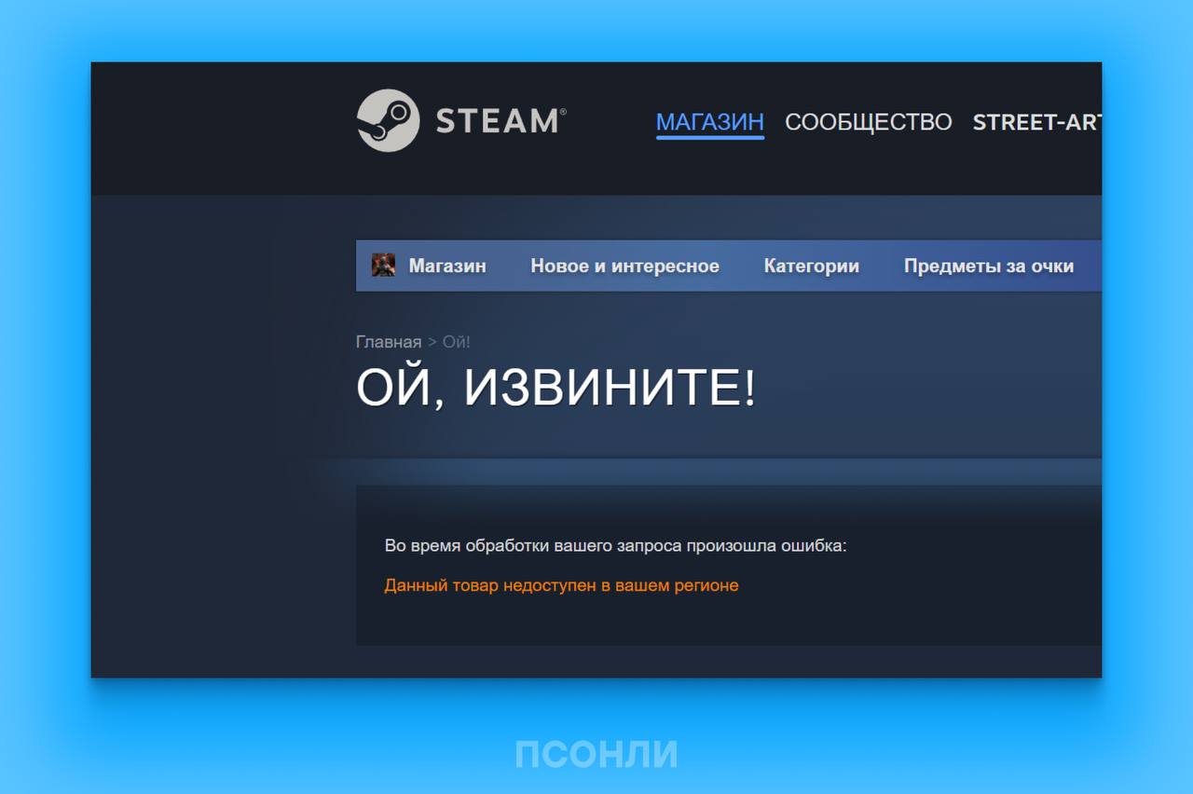
Task: Click the Ой! breadcrumb text
Action: (x=457, y=342)
